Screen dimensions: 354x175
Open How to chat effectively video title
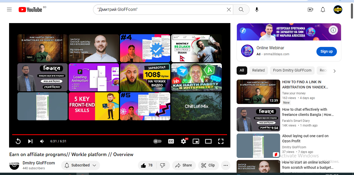(x=308, y=112)
